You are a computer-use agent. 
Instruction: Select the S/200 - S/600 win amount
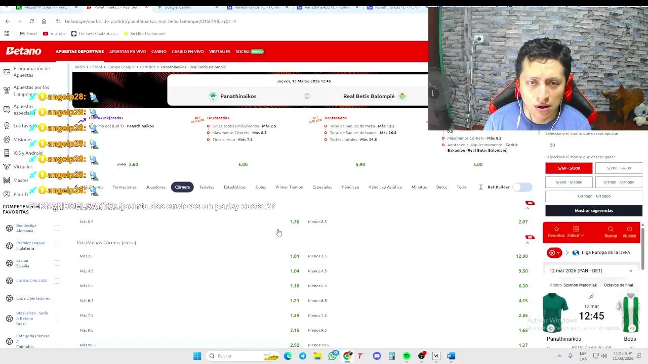coord(619,168)
